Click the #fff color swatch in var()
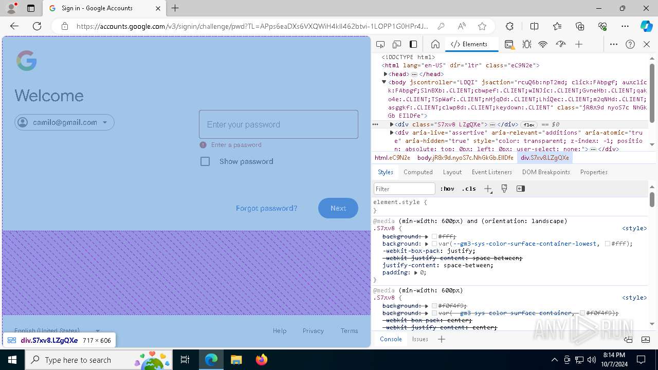658x370 pixels. pos(608,244)
